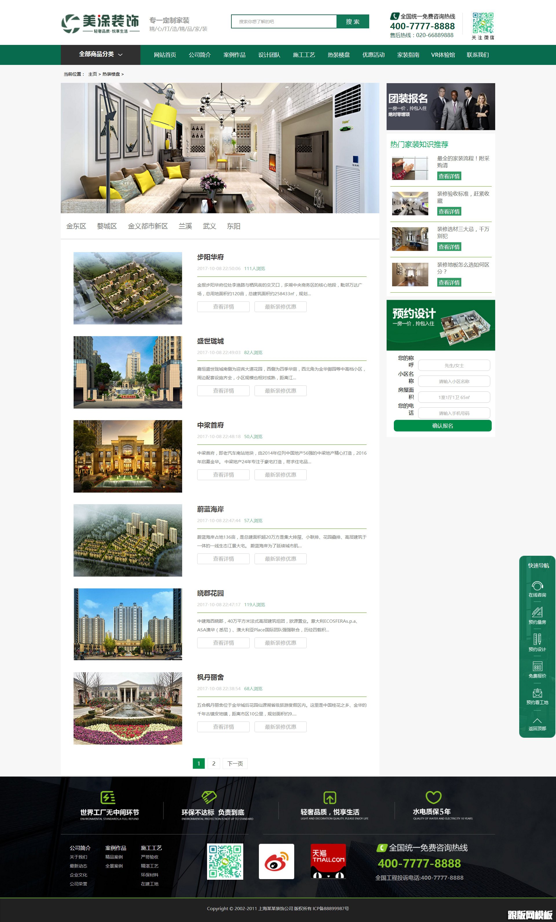Screen dimensions: 556x922
Task: Click the online consultation headset icon
Action: click(537, 586)
